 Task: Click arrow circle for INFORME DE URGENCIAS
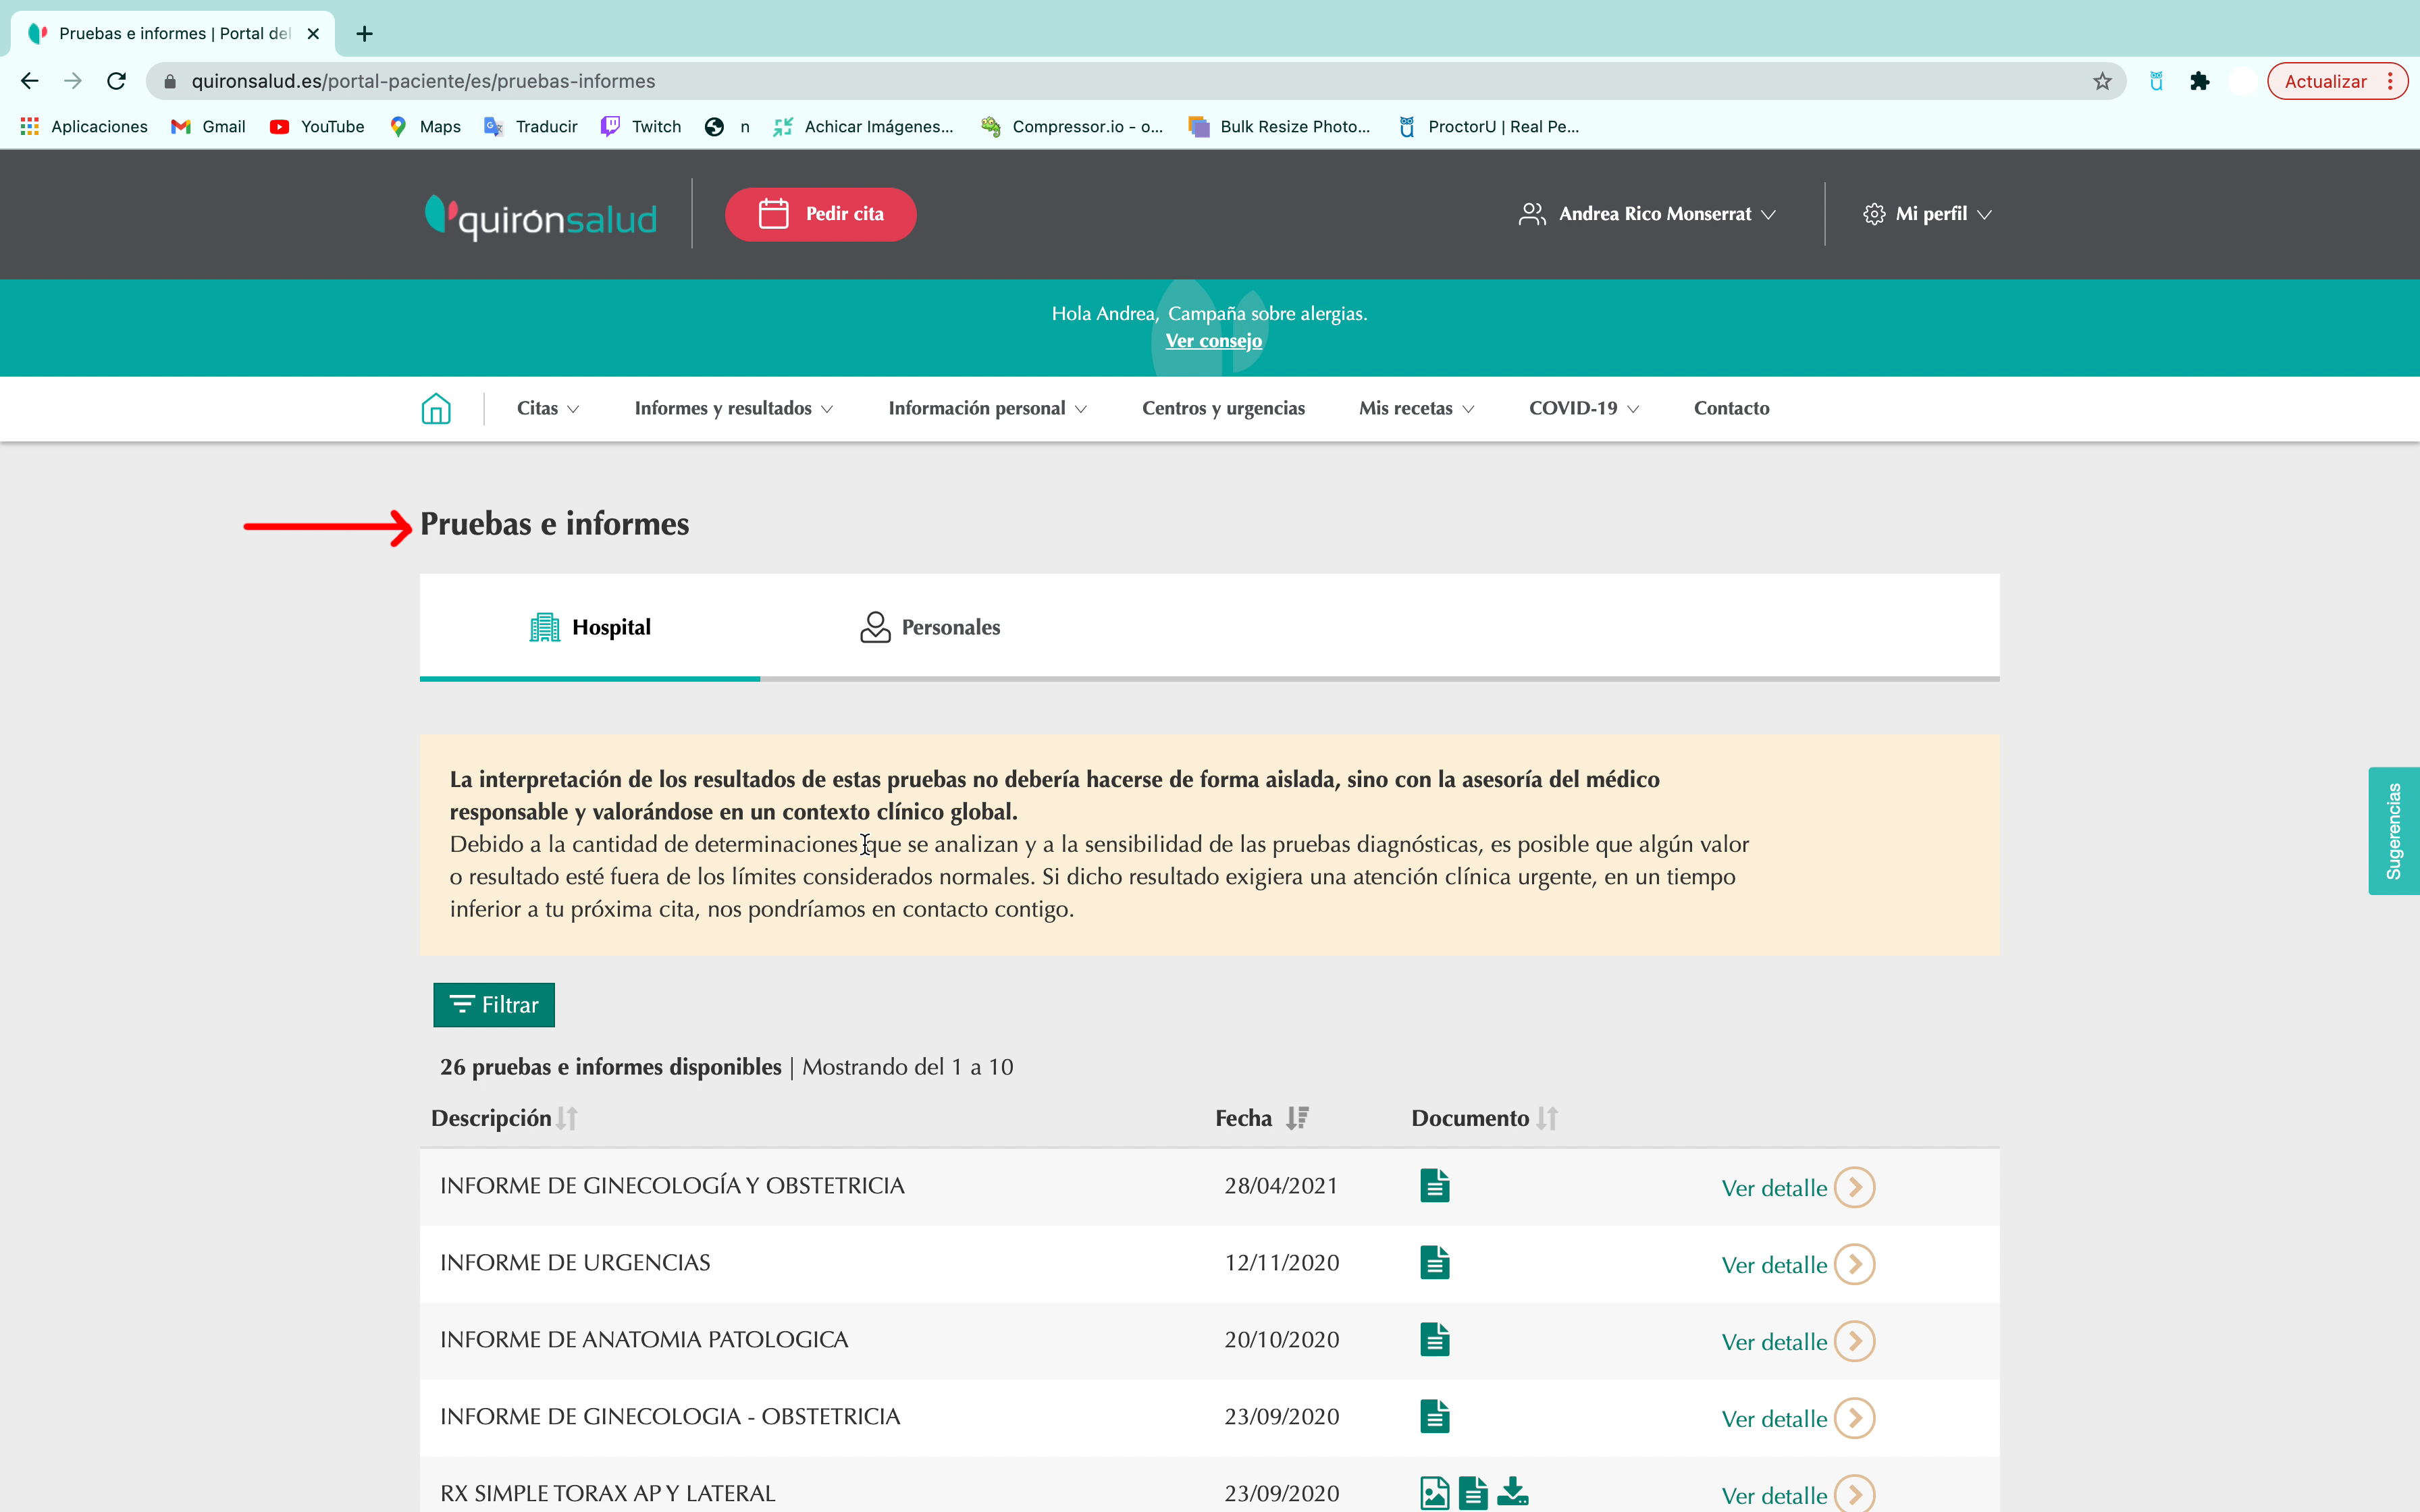(x=1855, y=1264)
